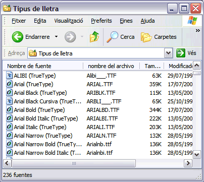
Task: Click the Arial Black Cursiva font icon
Action: coord(9,101)
